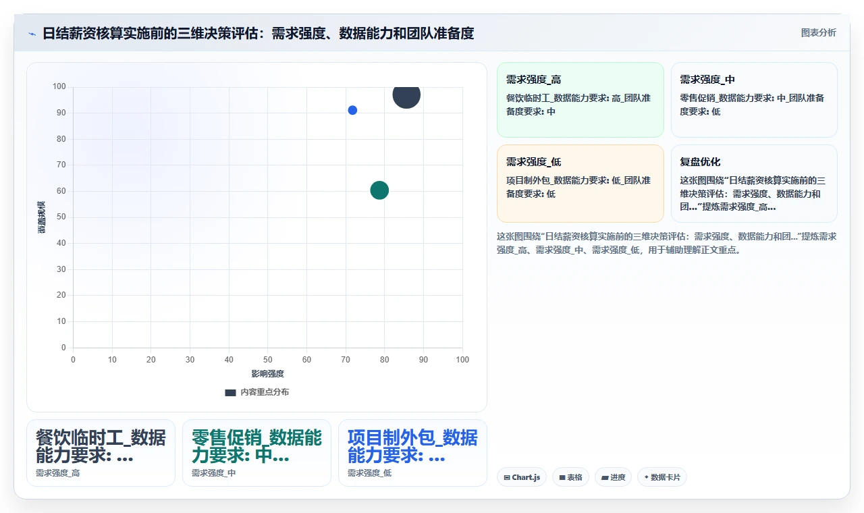Screen dimensions: 864x513
Task: Select the 零售促销 data card
Action: tap(256, 453)
